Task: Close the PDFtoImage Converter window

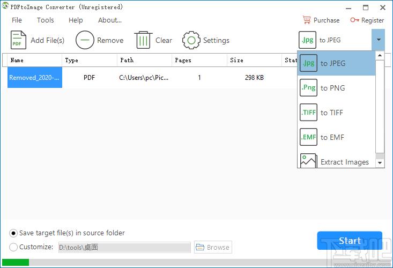Action: pyautogui.click(x=383, y=8)
